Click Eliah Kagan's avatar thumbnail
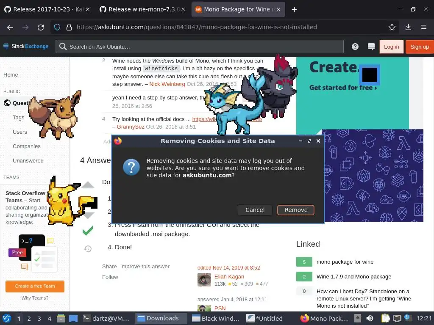Viewport: 434px width, 325px height. click(204, 280)
